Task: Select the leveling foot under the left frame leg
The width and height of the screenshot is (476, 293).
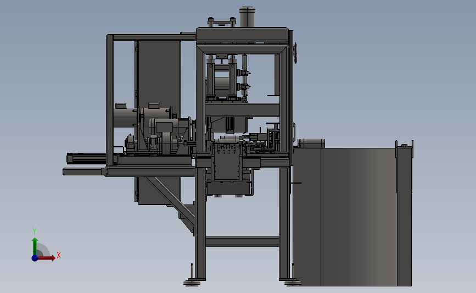Action: point(192,283)
